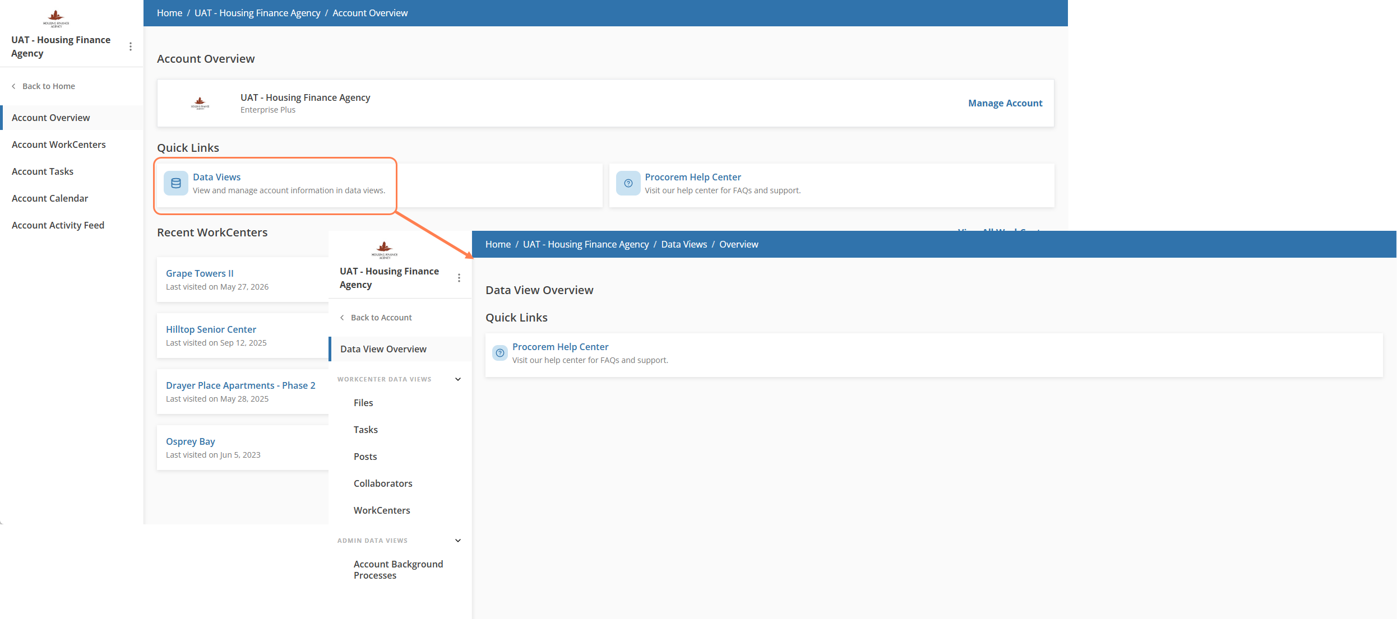Viewport: 1397px width, 619px height.
Task: Click Manage Account link
Action: pos(1005,103)
